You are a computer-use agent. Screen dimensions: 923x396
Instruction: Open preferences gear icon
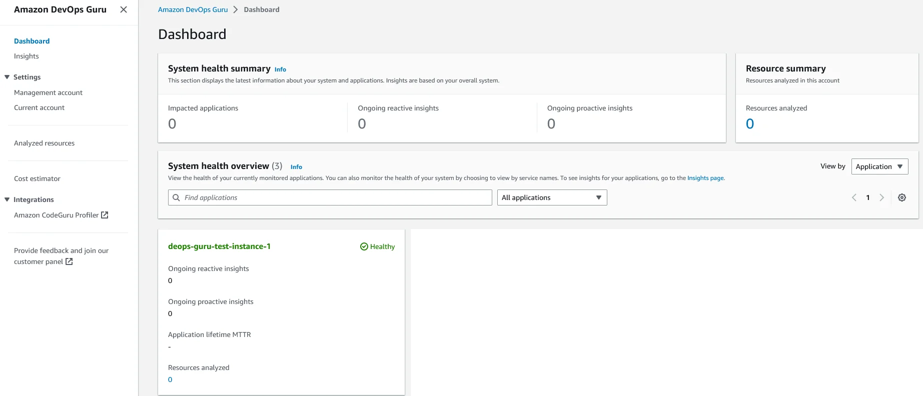click(x=902, y=197)
